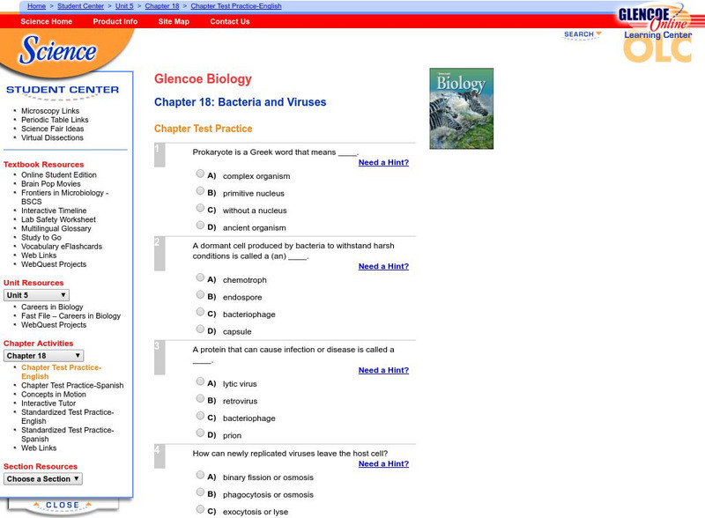Select answer D ancient organism
Image resolution: width=705 pixels, height=518 pixels.
200,225
